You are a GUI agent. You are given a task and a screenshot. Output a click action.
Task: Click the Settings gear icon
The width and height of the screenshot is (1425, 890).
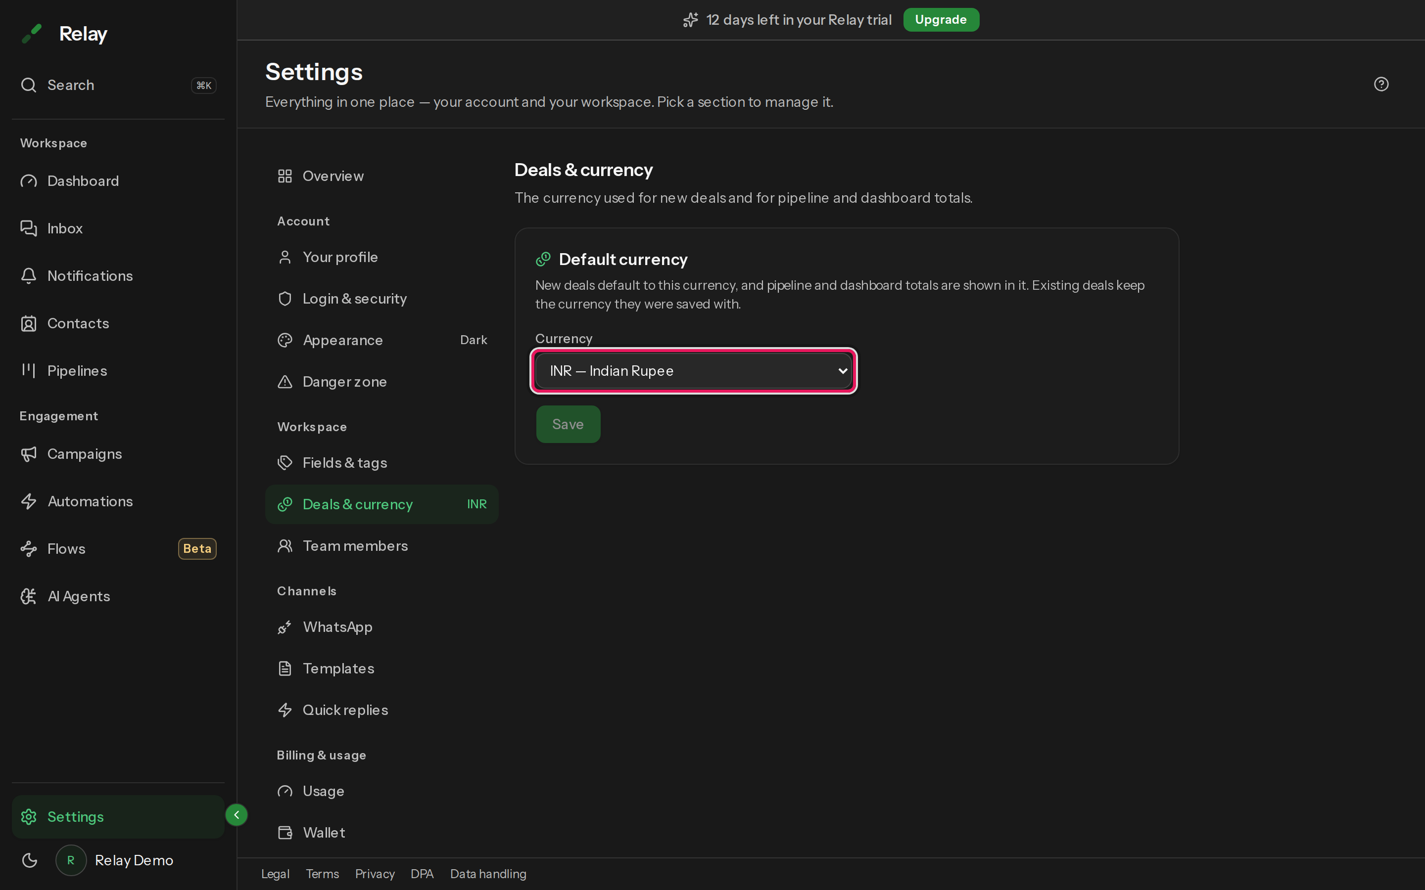click(x=28, y=816)
